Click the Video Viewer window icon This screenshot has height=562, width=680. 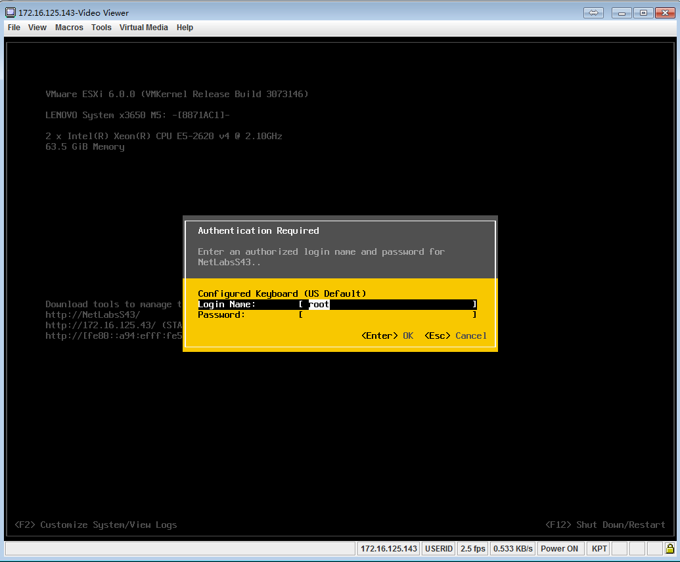point(11,12)
